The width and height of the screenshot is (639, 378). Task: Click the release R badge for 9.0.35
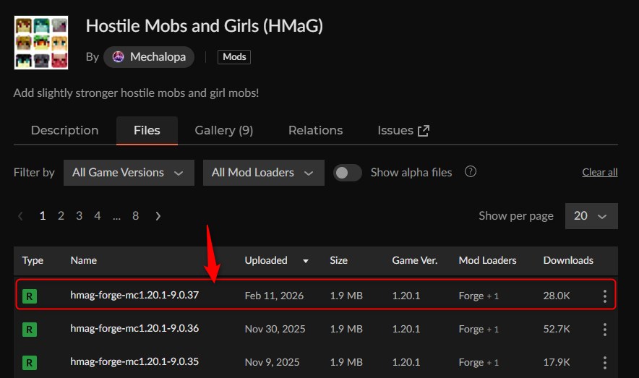[30, 363]
